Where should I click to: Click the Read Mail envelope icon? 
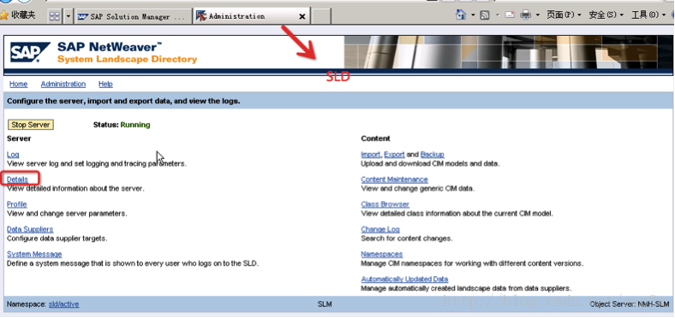(510, 15)
